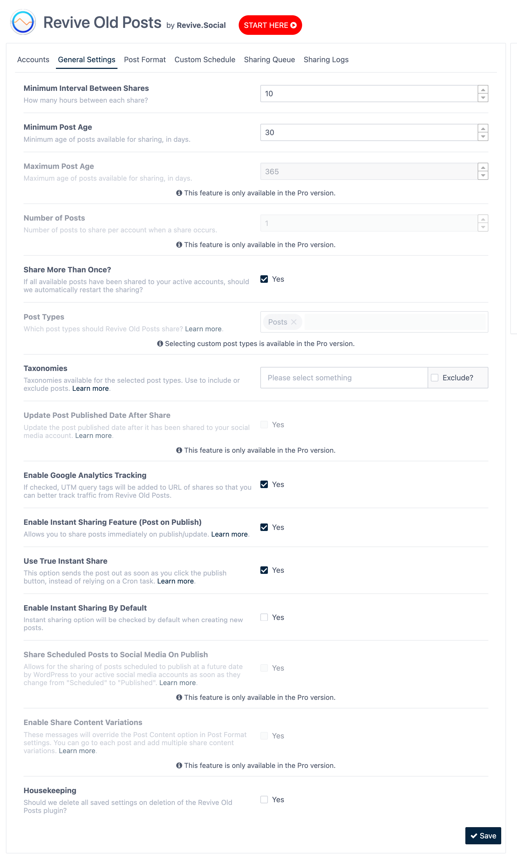Switch to the Post Format tab
This screenshot has width=517, height=862.
(145, 59)
